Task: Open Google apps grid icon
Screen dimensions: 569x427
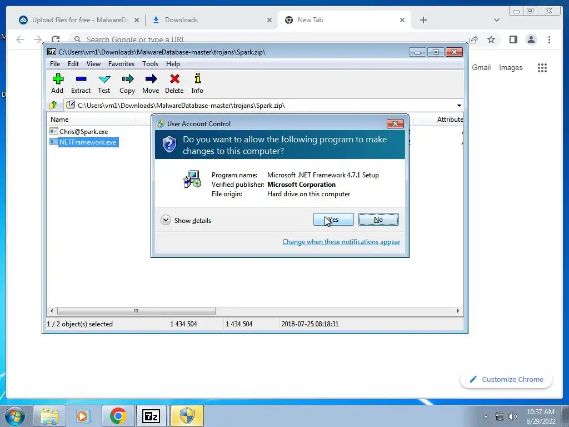Action: point(542,67)
